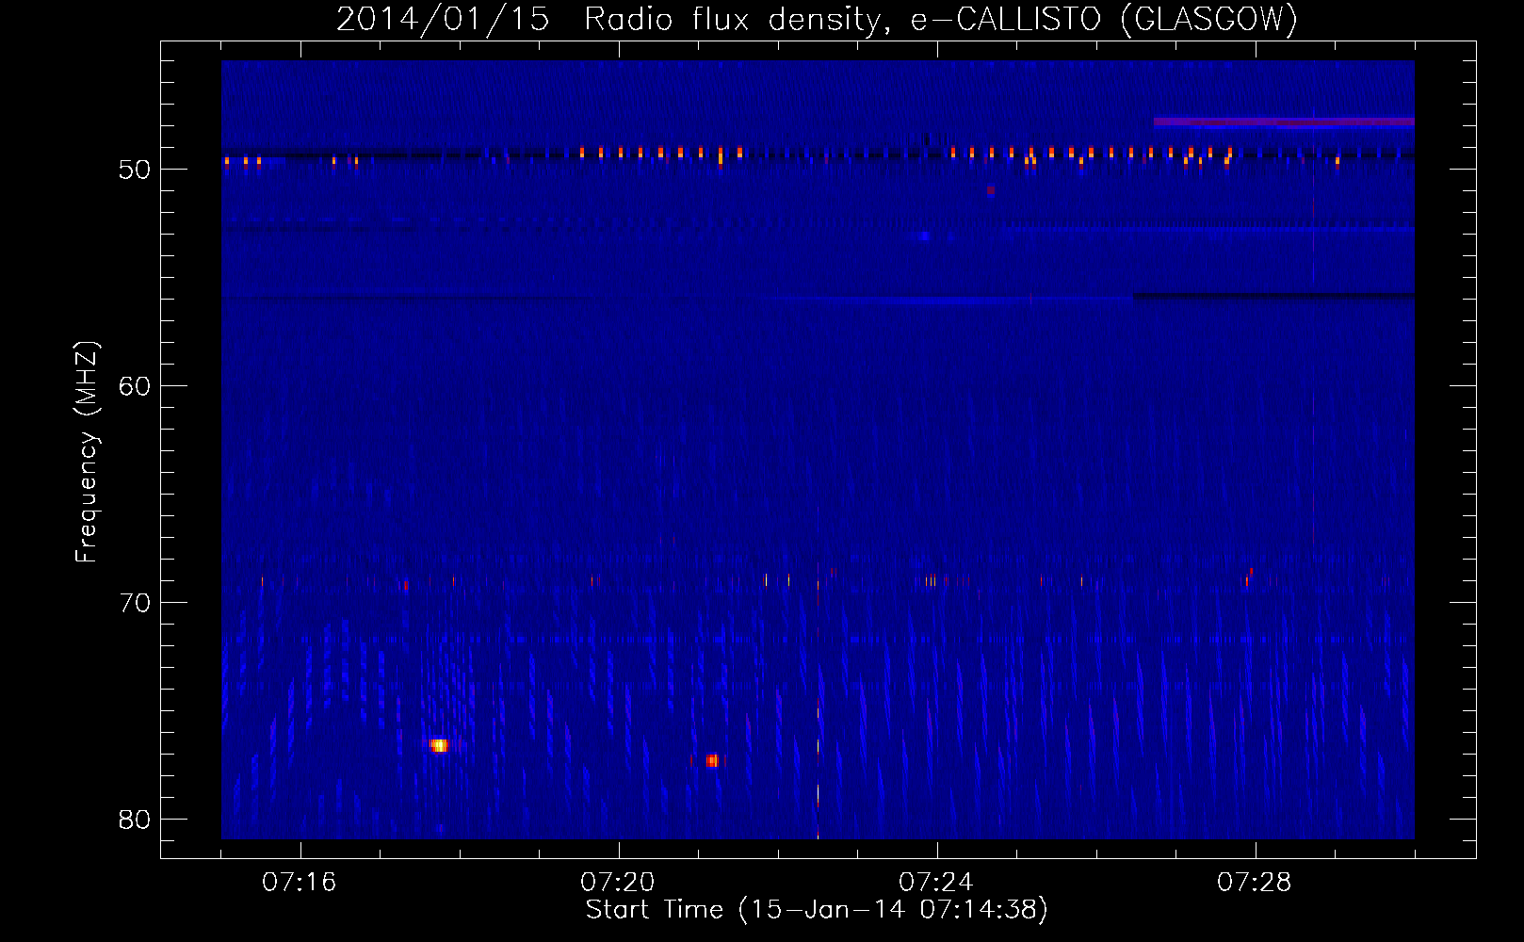This screenshot has height=942, width=1524.
Task: Click the red-orange burst near 07:21
Action: (x=712, y=760)
